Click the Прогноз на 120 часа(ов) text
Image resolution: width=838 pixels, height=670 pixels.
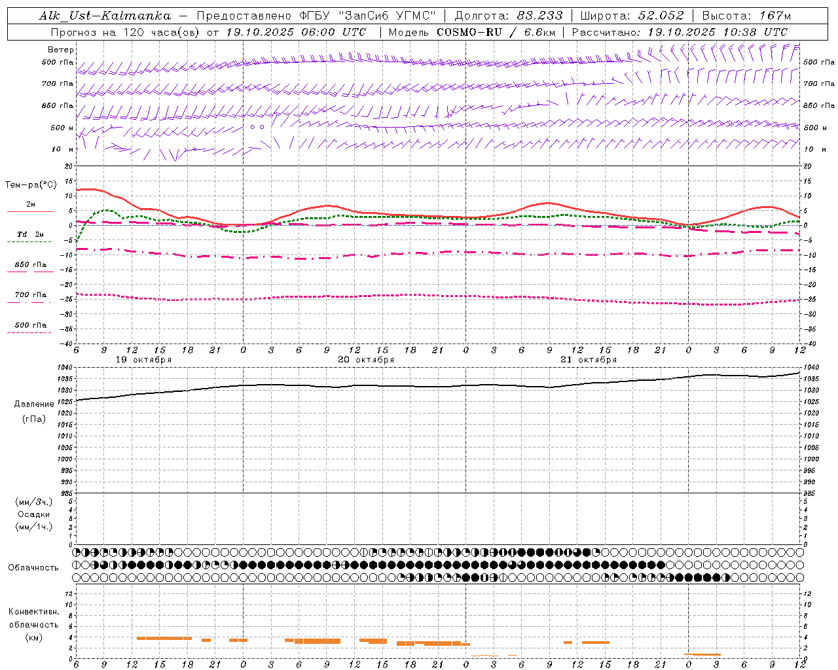[x=125, y=32]
